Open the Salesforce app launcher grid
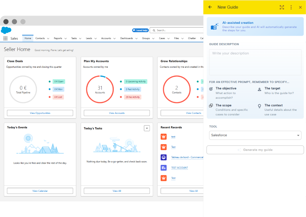Viewport: 306px width, 217px height. [5, 39]
